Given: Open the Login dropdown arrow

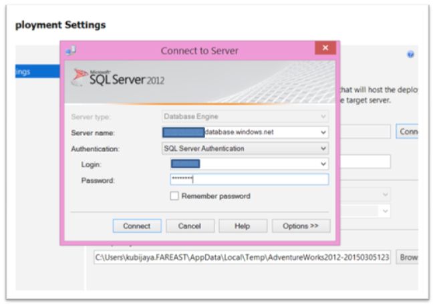Looking at the screenshot, I should point(323,164).
